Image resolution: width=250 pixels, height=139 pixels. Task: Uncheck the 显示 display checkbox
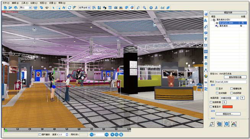click(x=217, y=88)
